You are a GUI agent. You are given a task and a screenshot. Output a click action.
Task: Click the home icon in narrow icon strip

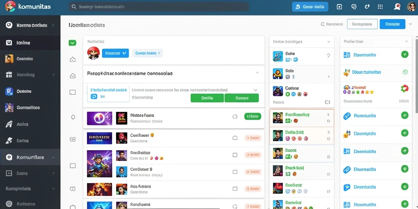coord(73,60)
